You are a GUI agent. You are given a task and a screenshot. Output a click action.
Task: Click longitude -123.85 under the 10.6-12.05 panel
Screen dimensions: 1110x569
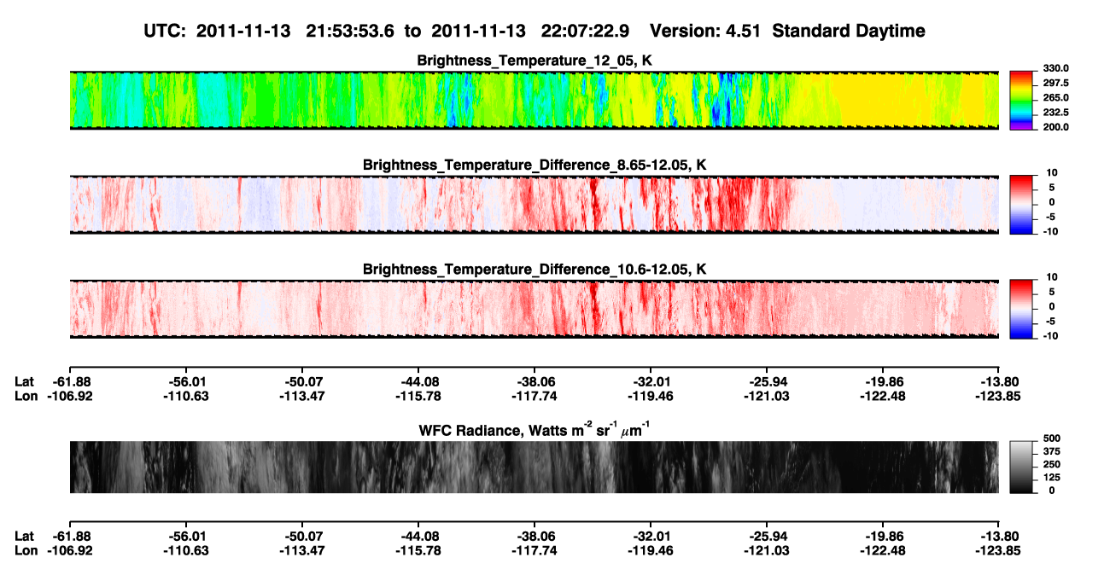click(x=999, y=396)
